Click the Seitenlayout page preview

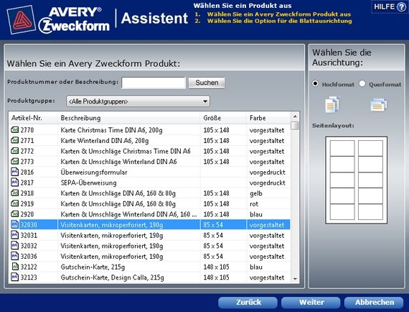click(357, 180)
